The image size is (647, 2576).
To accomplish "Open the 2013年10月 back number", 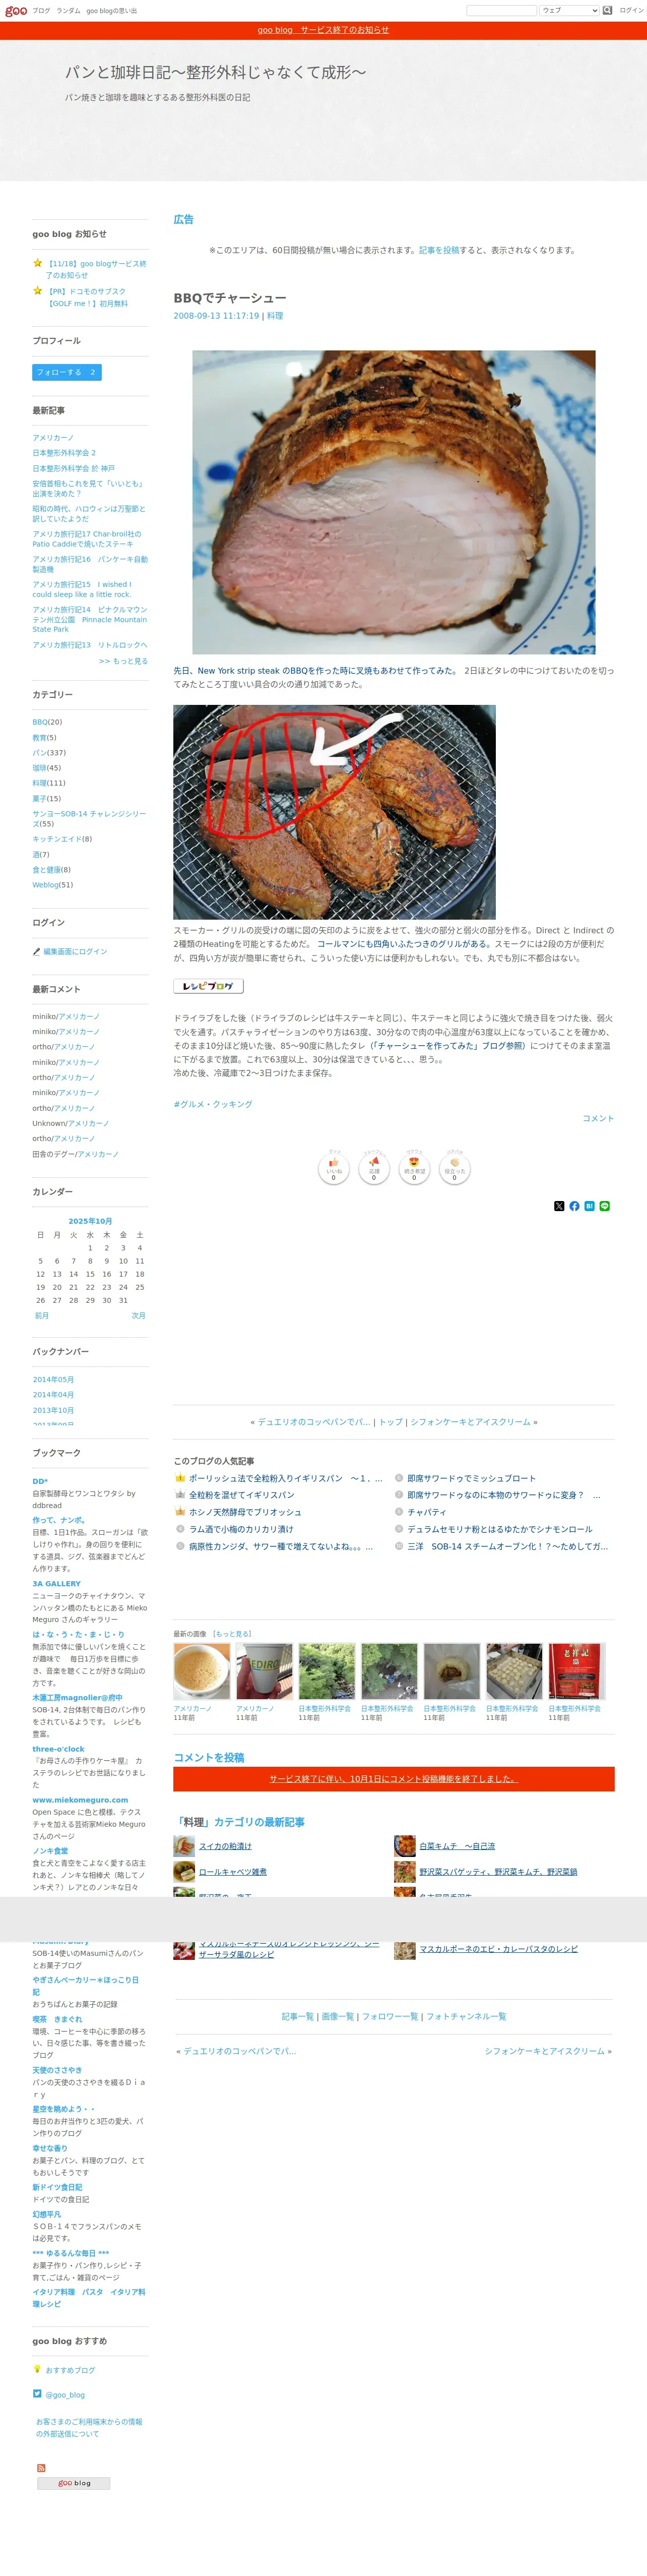I will (53, 1410).
